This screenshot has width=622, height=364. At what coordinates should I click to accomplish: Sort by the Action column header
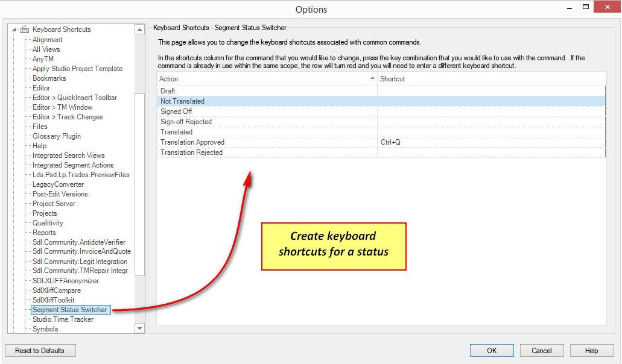(x=267, y=79)
